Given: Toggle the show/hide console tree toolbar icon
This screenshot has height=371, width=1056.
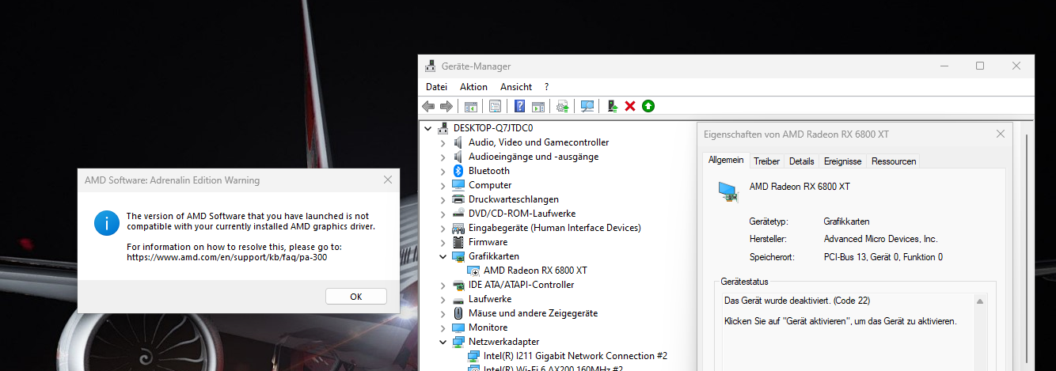Looking at the screenshot, I should point(470,106).
